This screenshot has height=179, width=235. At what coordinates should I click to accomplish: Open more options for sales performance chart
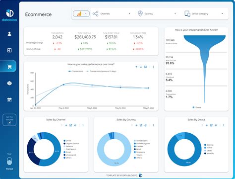click(x=153, y=67)
